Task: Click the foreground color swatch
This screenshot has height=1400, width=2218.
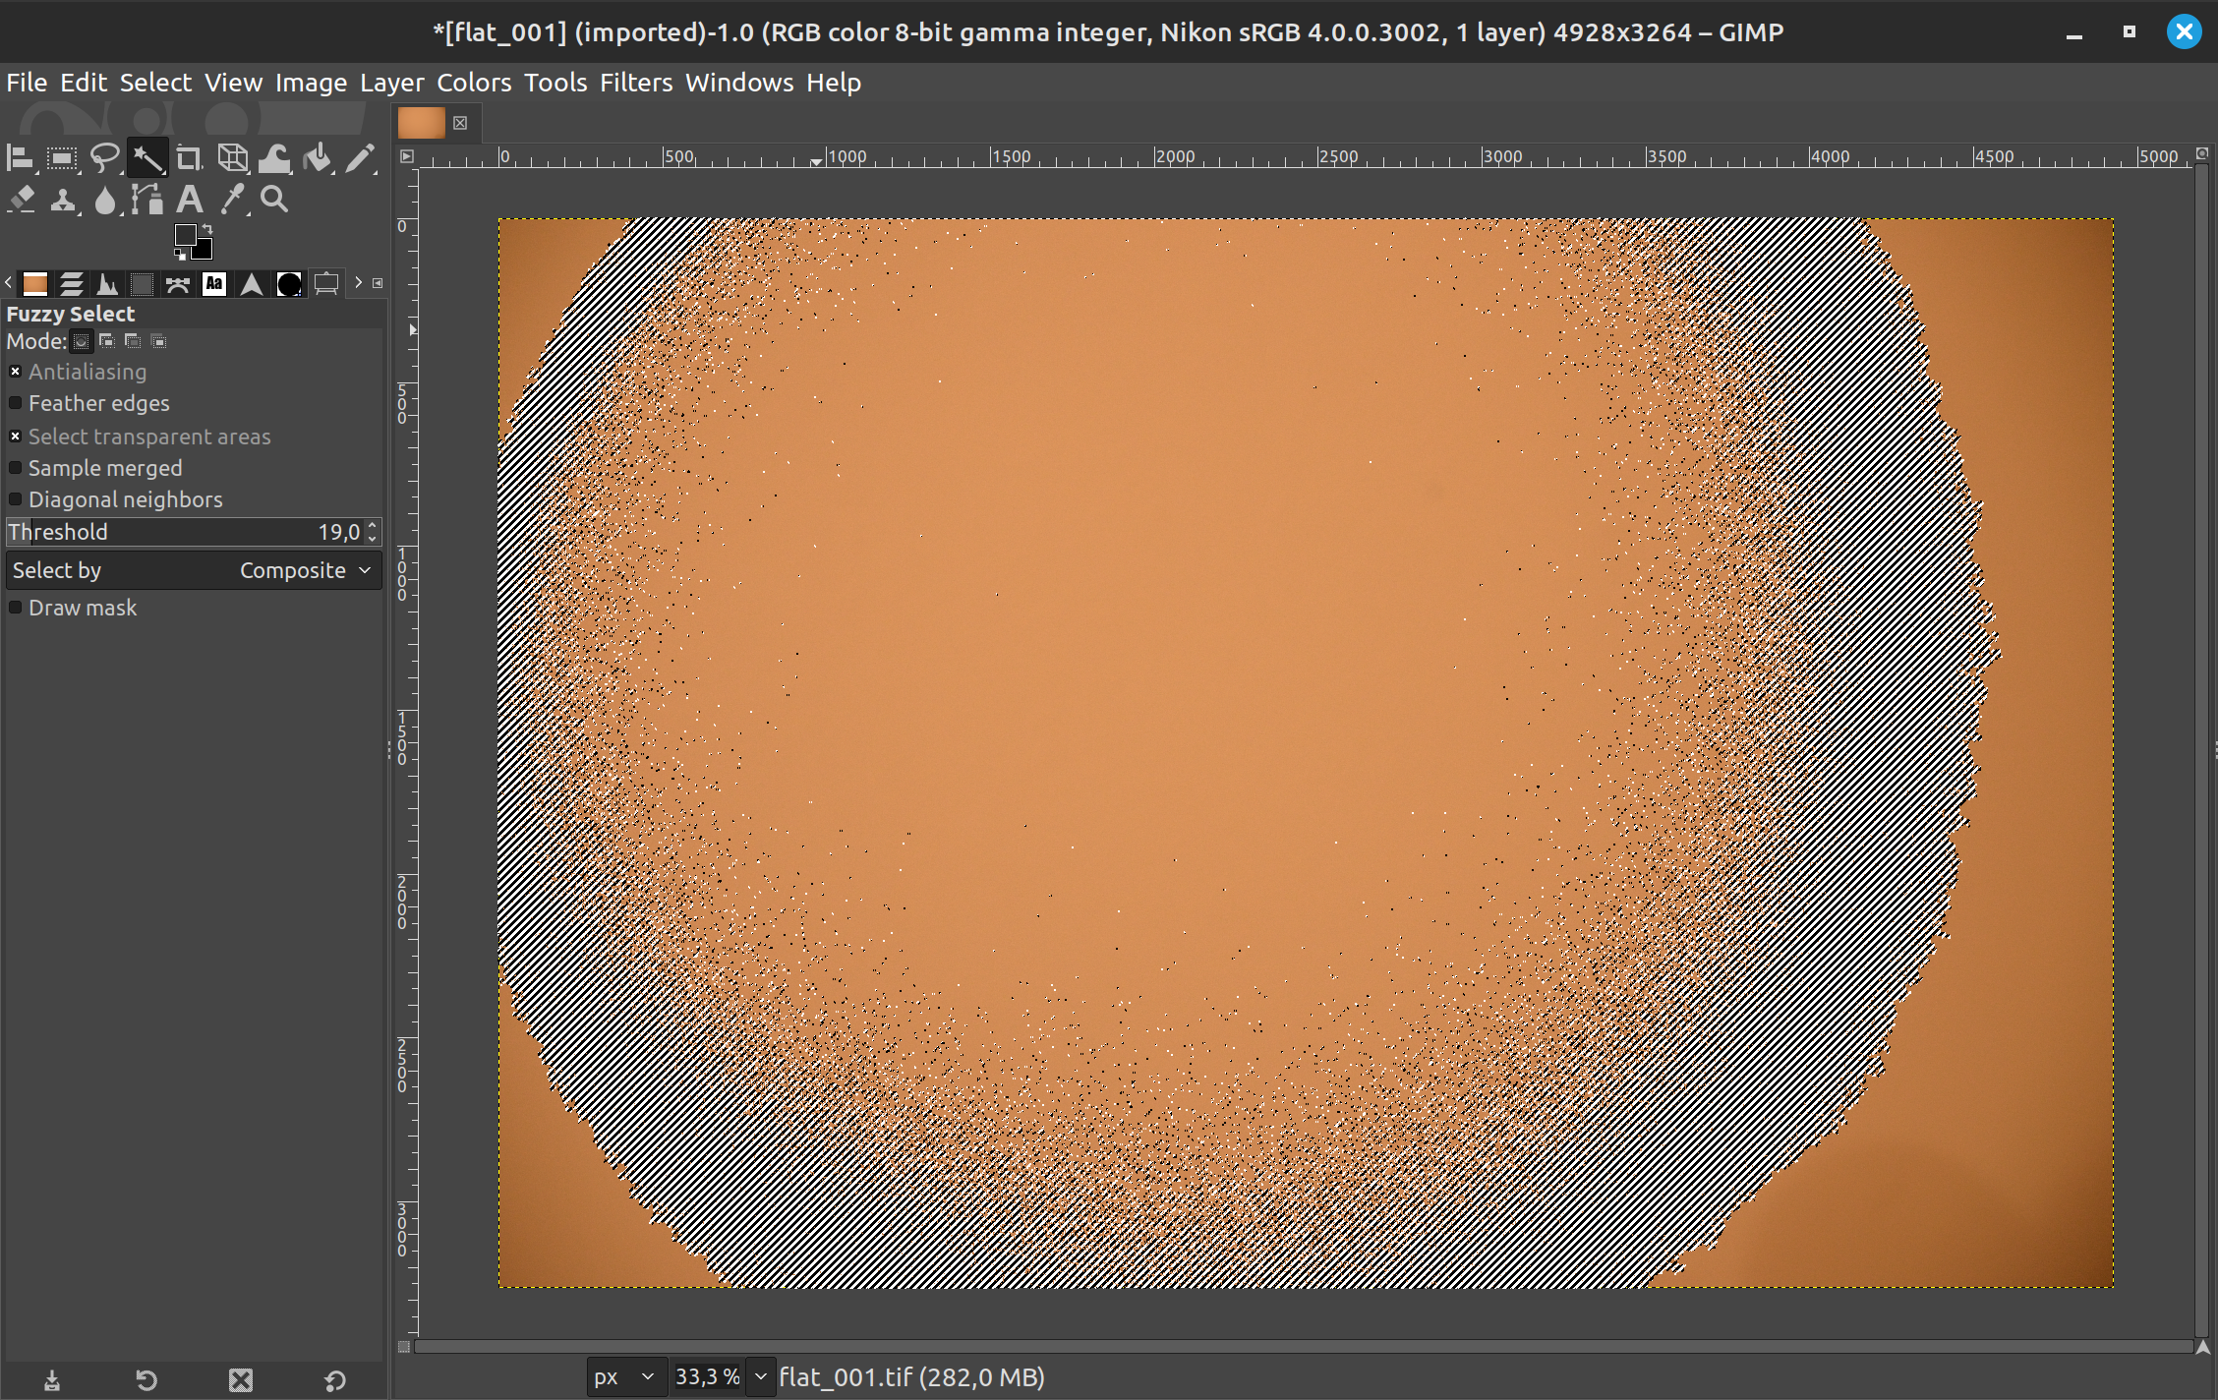Action: [x=185, y=235]
